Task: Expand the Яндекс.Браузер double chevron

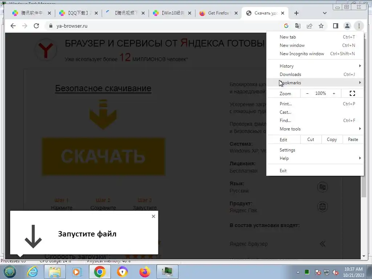Action: point(323,244)
